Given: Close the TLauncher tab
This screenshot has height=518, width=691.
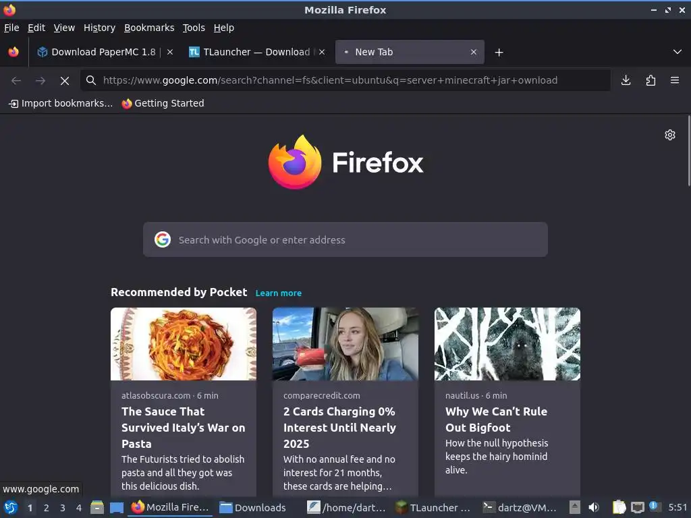Looking at the screenshot, I should pos(322,52).
